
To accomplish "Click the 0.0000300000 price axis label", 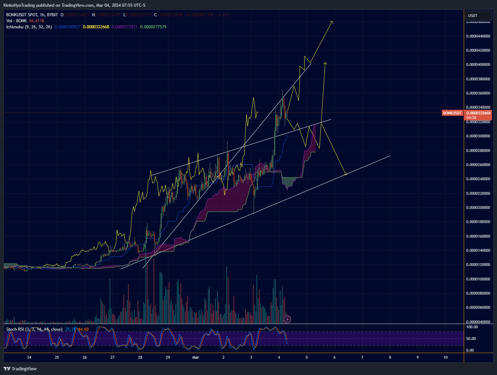I will [478, 136].
